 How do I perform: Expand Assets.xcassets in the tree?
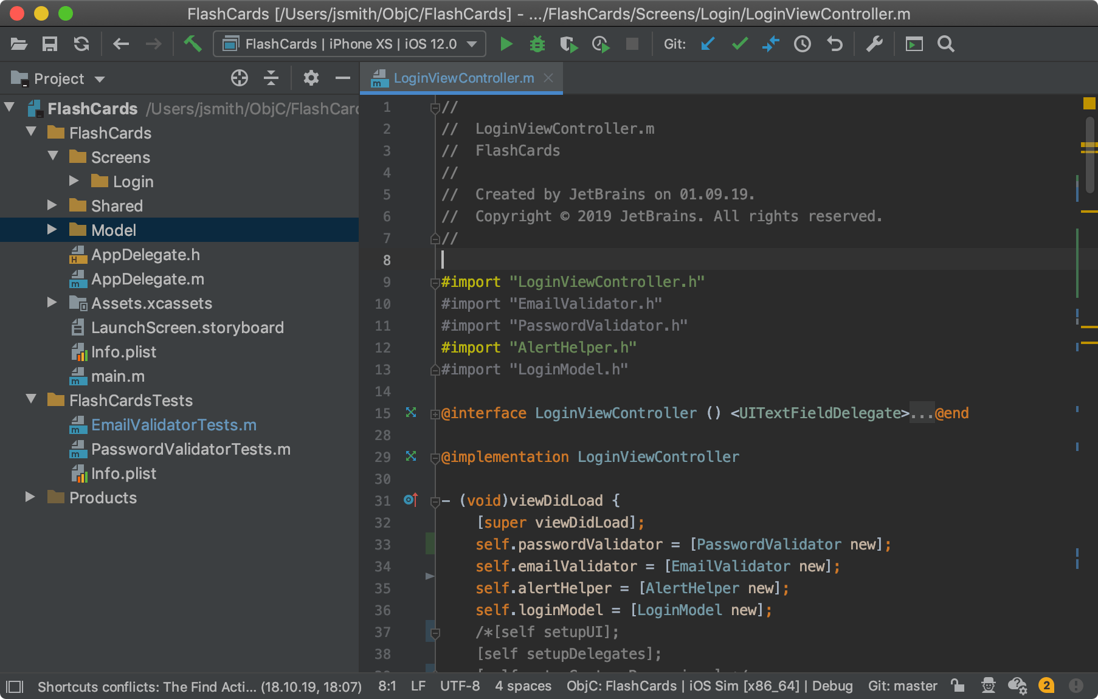(52, 302)
